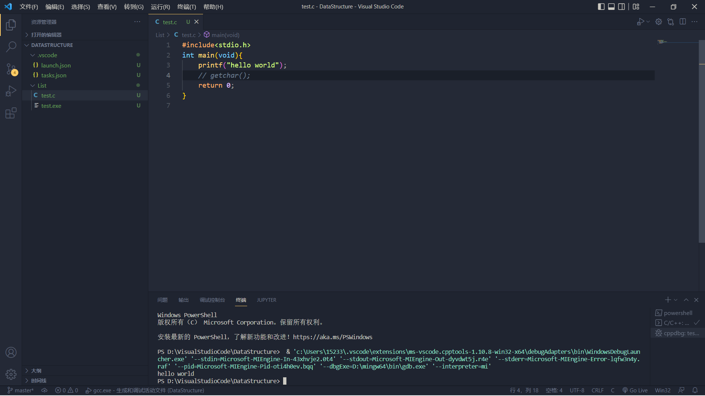The height and width of the screenshot is (396, 705).
Task: Open the 终端(T) menu
Action: (x=187, y=7)
